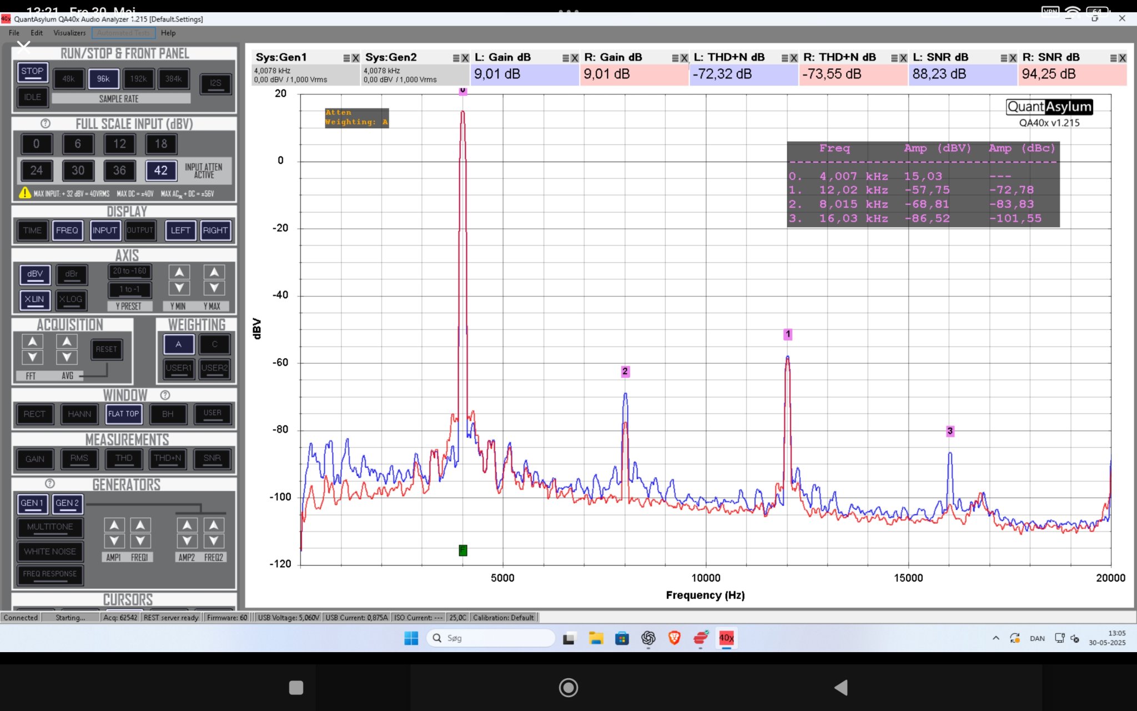Click the QA40x taskbar icon
Screen dimensions: 1137x711
click(x=726, y=638)
